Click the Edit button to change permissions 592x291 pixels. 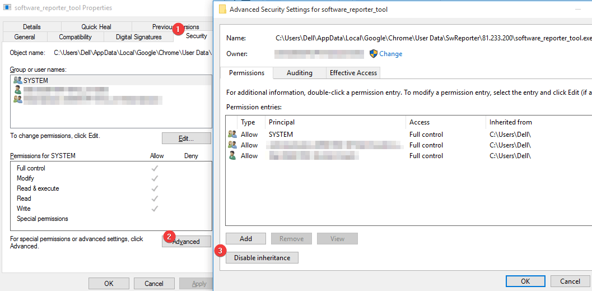coord(186,138)
